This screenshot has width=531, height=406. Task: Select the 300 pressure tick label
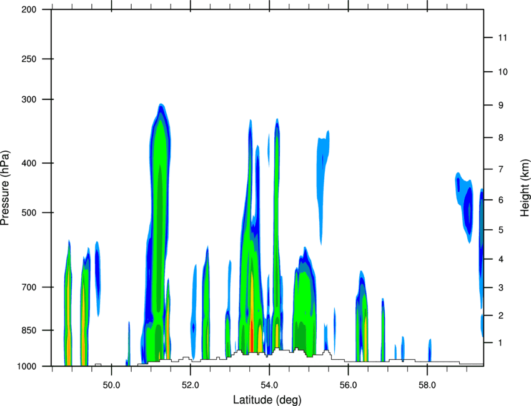click(x=29, y=99)
